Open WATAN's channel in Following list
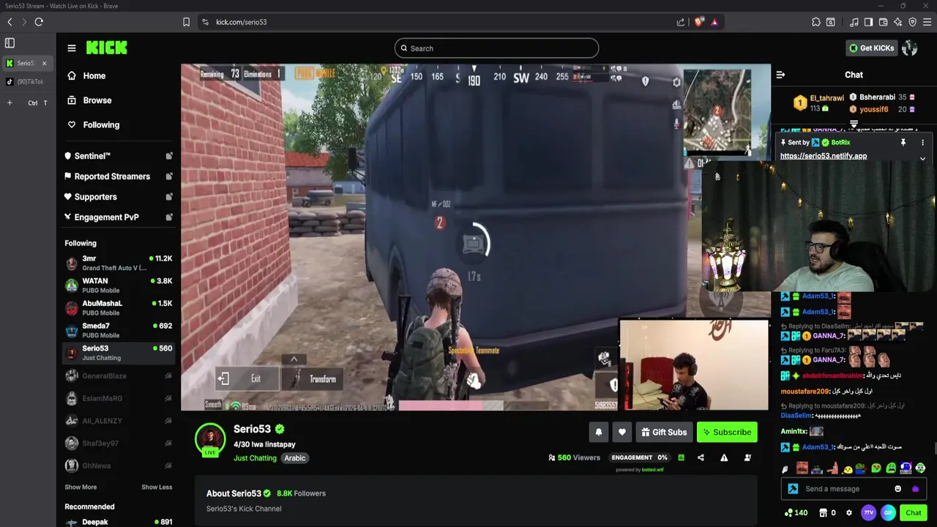Image resolution: width=937 pixels, height=527 pixels. 119,285
